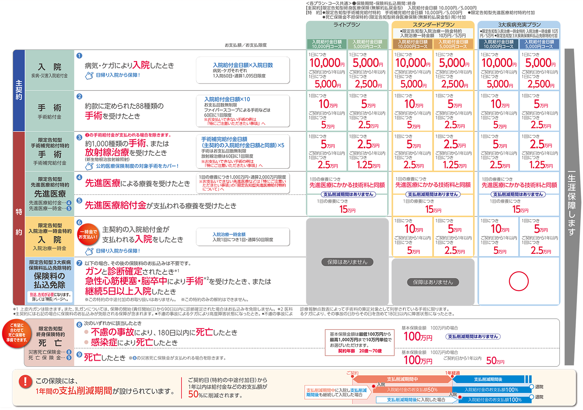Select the ライトプラン header
Screen dimensions: 583x410
point(347,25)
